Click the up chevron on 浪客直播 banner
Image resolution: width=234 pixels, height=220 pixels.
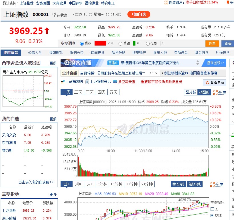198,61
